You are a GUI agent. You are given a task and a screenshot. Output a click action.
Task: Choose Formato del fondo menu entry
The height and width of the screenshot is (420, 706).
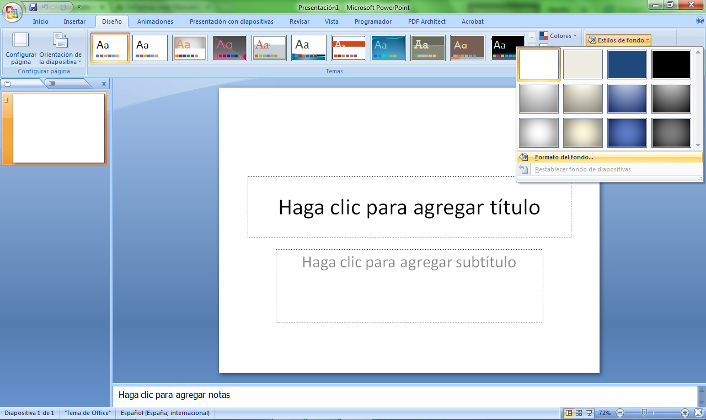tap(564, 158)
